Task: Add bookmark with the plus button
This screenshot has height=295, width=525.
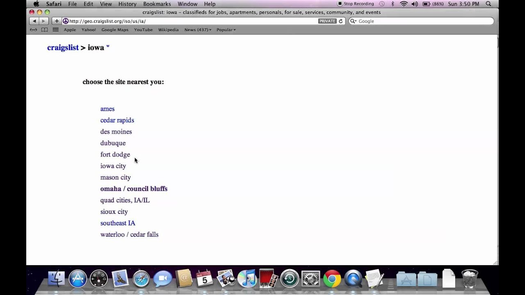Action: point(57,21)
